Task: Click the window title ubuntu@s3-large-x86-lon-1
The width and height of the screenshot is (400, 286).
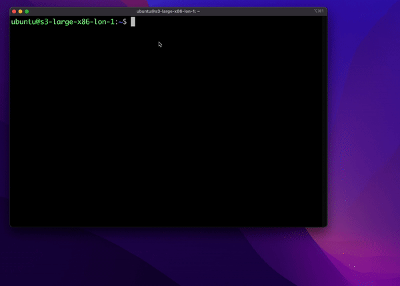Action: 168,11
